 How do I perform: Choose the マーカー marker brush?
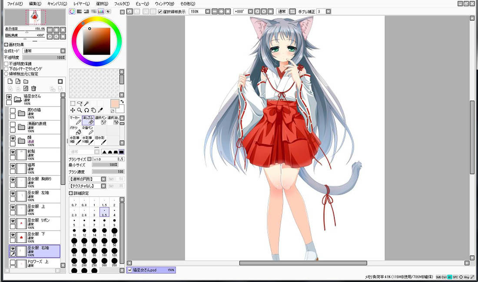(76, 120)
